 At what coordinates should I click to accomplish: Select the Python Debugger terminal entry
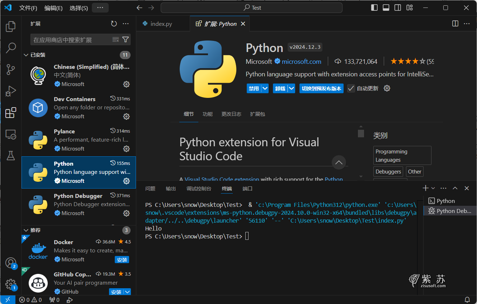[450, 211]
